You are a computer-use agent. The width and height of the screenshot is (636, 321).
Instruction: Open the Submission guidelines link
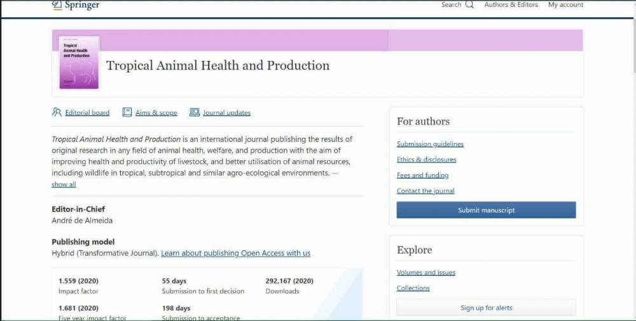[430, 144]
